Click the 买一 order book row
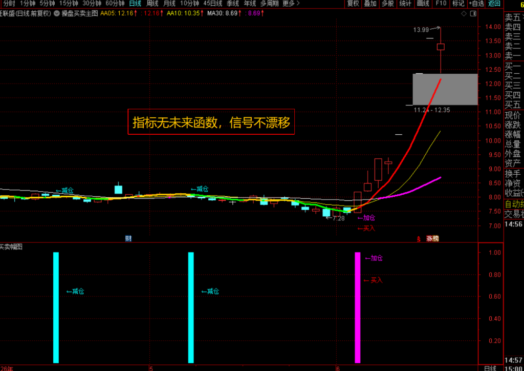The width and height of the screenshot is (524, 371). point(514,67)
